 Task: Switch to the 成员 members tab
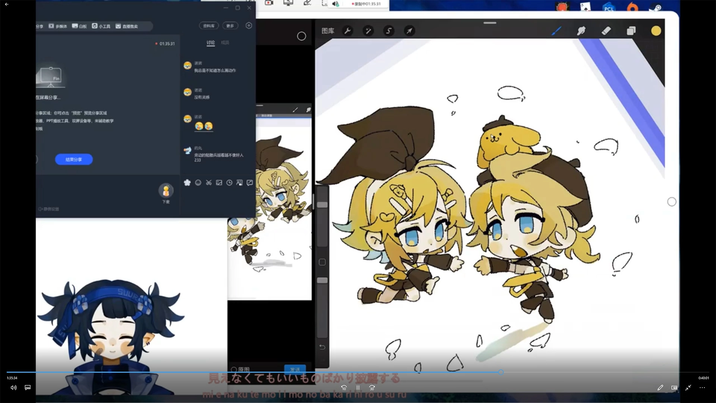click(x=225, y=43)
